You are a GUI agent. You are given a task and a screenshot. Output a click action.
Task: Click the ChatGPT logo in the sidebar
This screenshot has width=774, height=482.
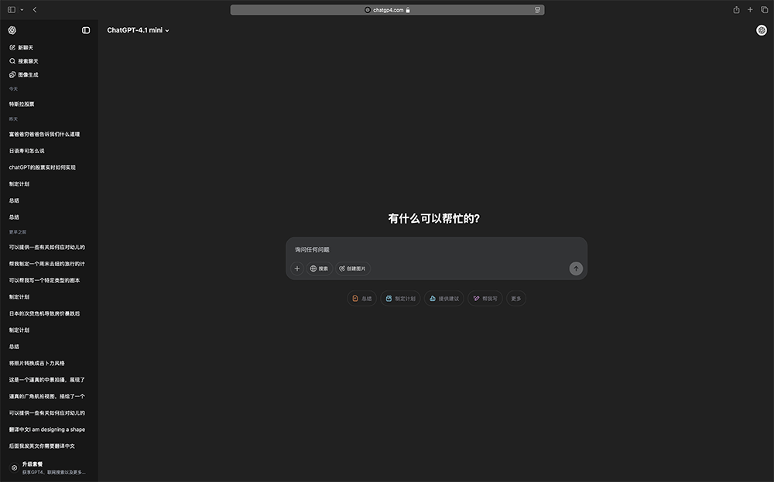click(x=12, y=30)
